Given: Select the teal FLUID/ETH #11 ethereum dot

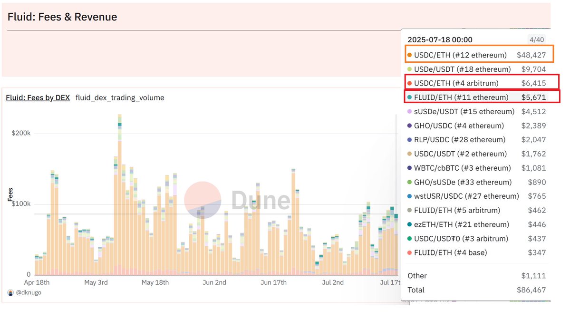Looking at the screenshot, I should coord(409,97).
